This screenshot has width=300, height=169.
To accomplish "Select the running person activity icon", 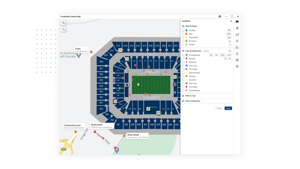I will click(237, 28).
